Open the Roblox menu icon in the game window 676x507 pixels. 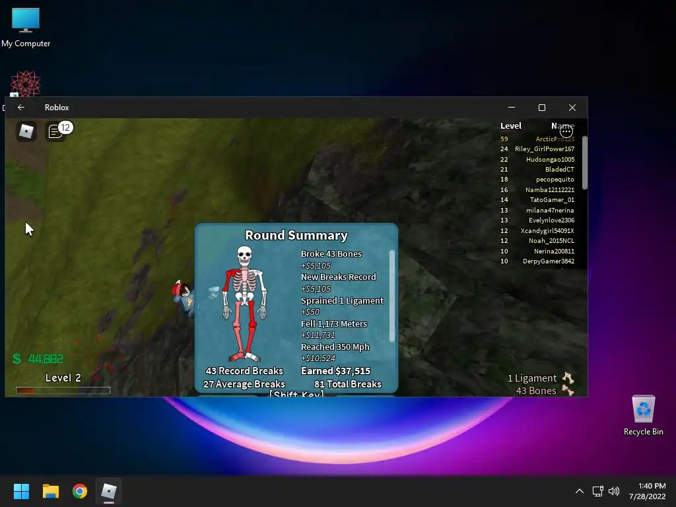[26, 131]
